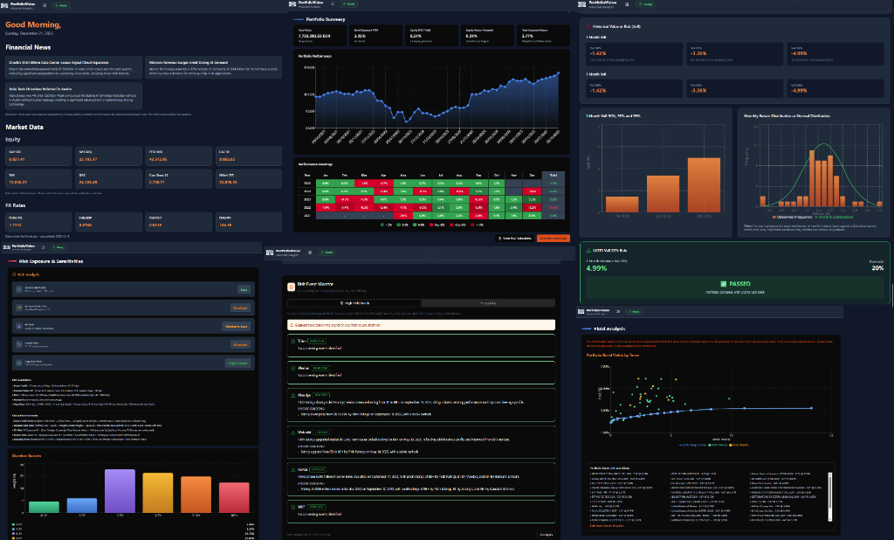Click icon of the risk row rated High Liquid
Image resolution: width=894 pixels, height=540 pixels.
[x=19, y=363]
